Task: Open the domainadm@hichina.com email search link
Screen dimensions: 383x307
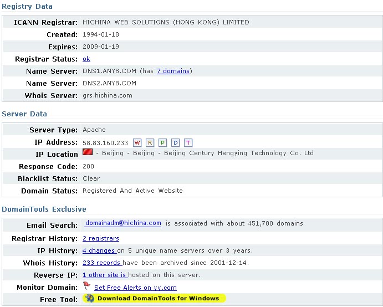Action: (123, 223)
